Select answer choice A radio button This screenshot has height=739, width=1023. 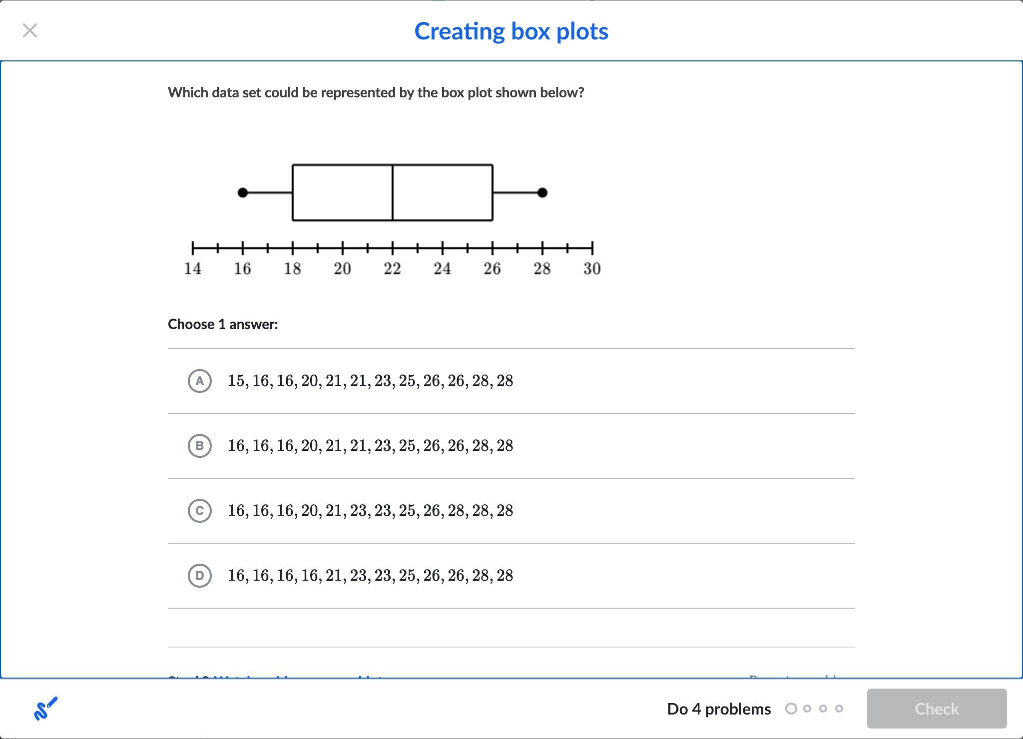point(200,381)
